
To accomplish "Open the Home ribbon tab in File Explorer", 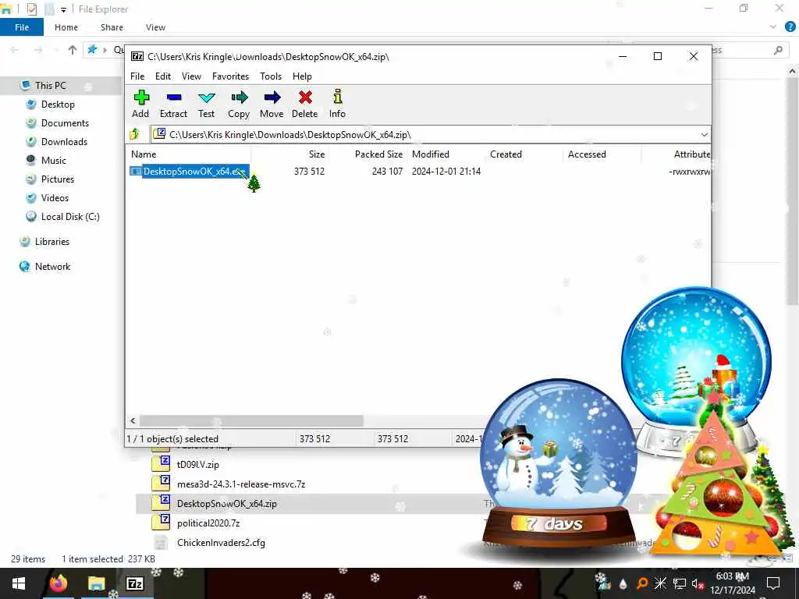I will tap(66, 27).
